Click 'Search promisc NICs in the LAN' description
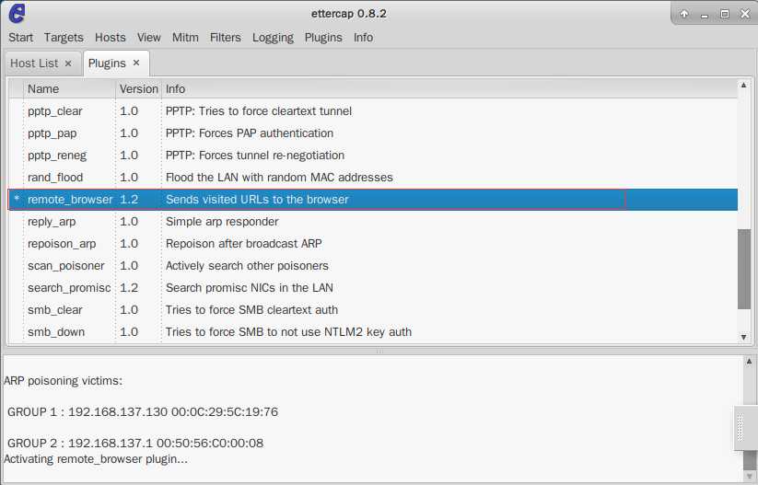The image size is (758, 485). click(249, 288)
